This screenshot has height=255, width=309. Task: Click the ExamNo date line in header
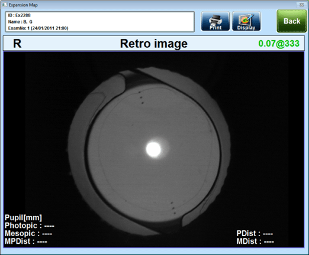(38, 28)
